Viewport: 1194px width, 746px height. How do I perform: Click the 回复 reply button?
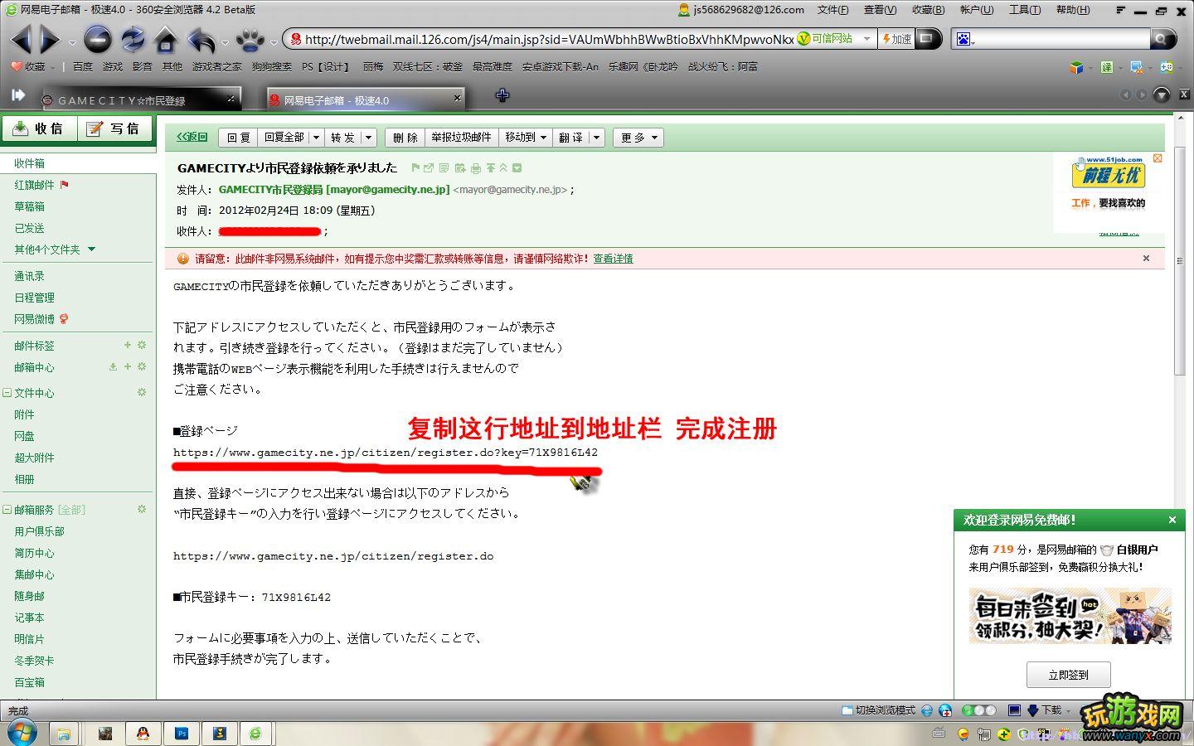click(238, 138)
